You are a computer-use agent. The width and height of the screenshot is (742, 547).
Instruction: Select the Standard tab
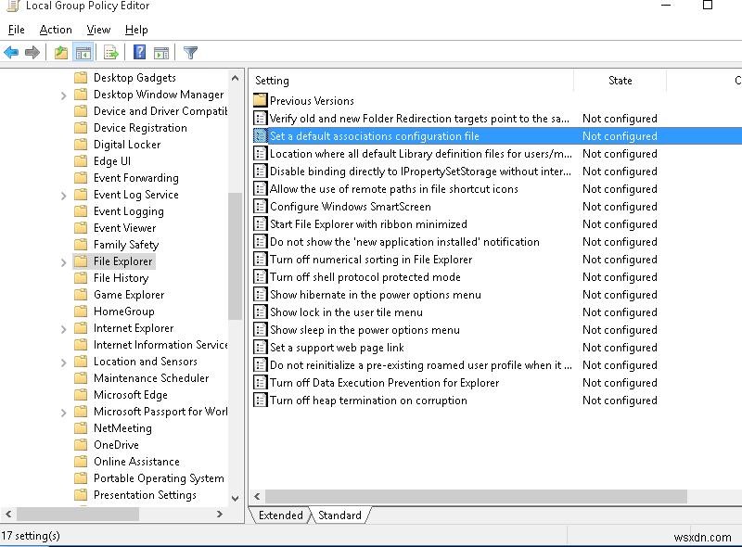[x=339, y=515]
